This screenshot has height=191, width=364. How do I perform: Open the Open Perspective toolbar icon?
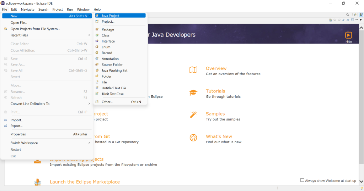tap(355, 15)
